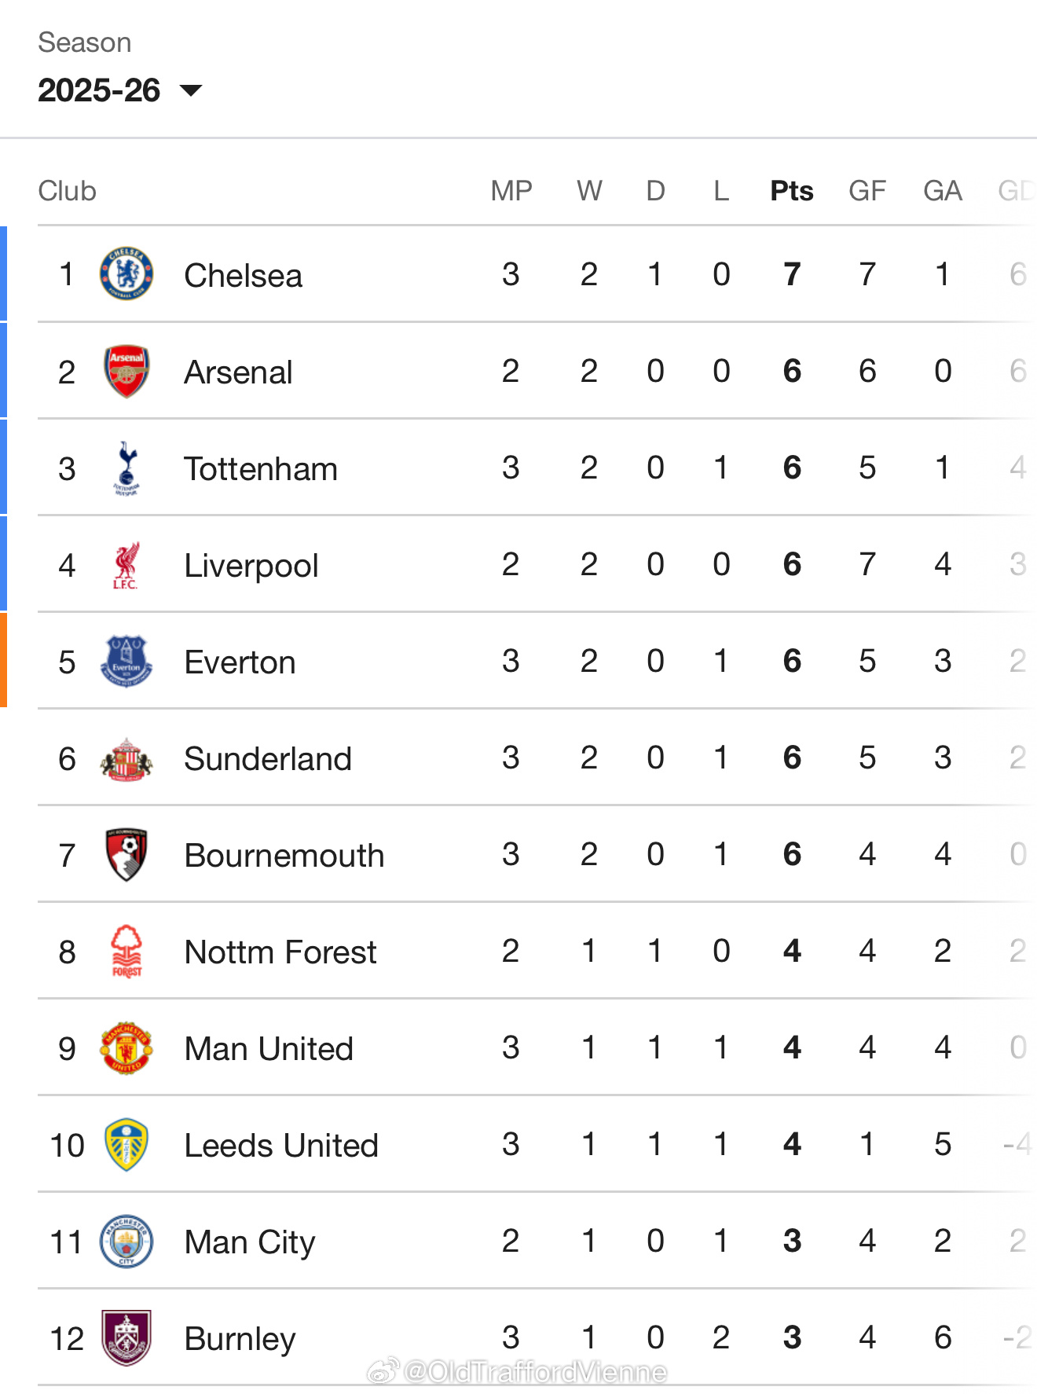Screen dimensions: 1037x1394
Task: Click the Leeds United crest
Action: 126,1144
